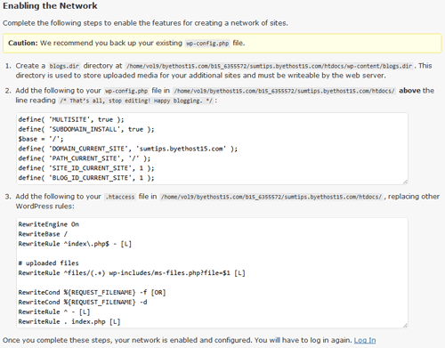Click the $base = '/'; line
The height and width of the screenshot is (348, 445).
pos(41,139)
